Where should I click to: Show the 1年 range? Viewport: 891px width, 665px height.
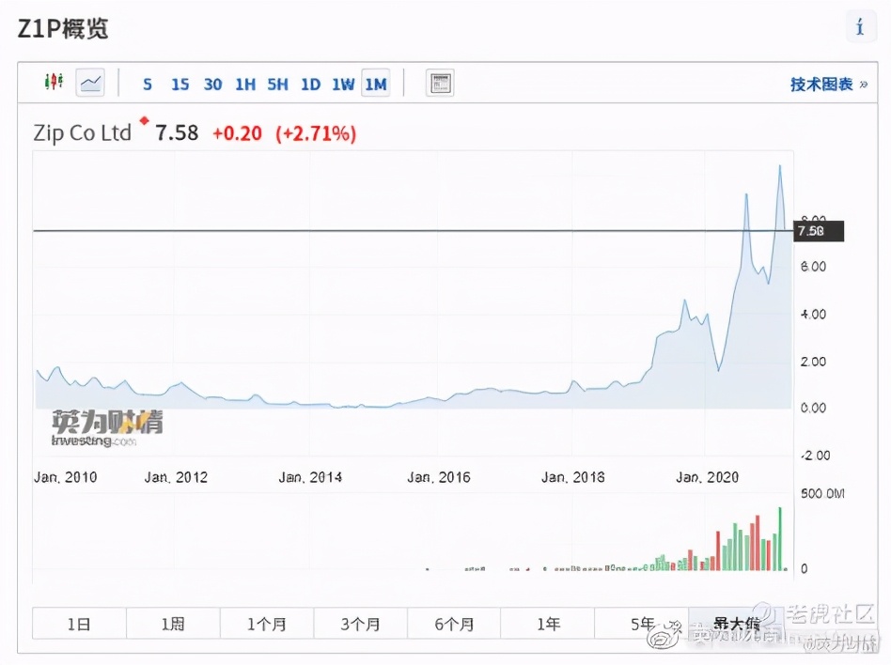click(x=548, y=624)
